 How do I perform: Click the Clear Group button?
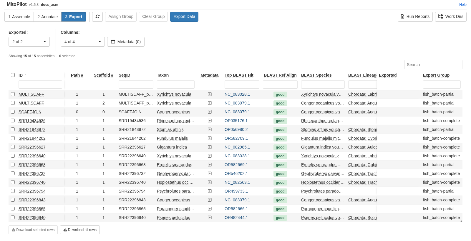(x=153, y=17)
